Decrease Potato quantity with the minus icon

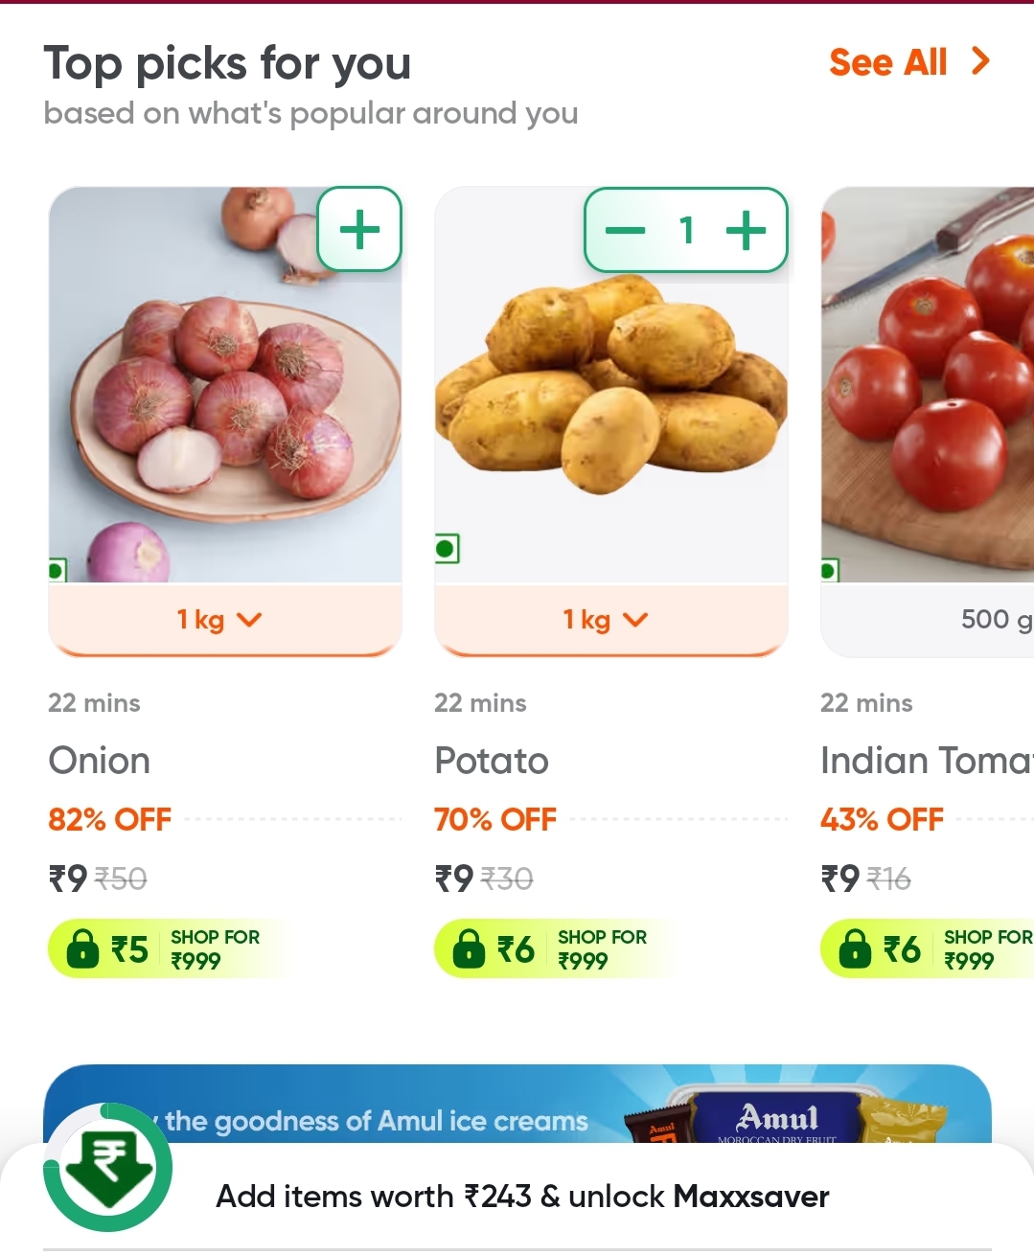click(626, 231)
